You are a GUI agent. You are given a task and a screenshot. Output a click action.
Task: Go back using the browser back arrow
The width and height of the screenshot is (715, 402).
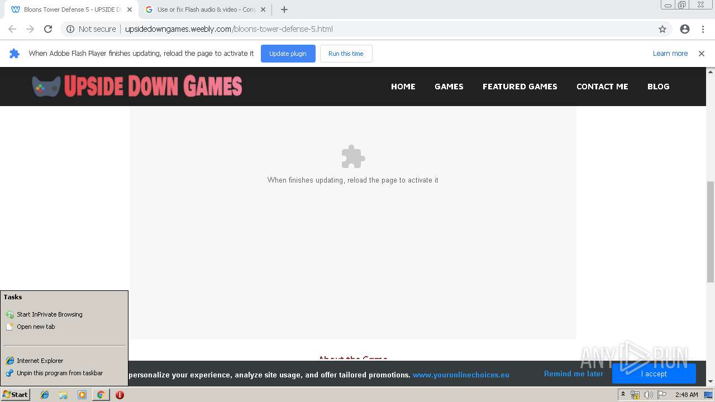[12, 29]
